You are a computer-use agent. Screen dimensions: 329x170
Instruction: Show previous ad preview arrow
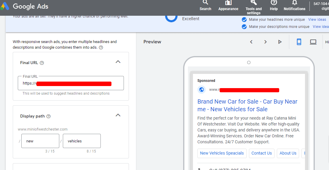click(251, 42)
